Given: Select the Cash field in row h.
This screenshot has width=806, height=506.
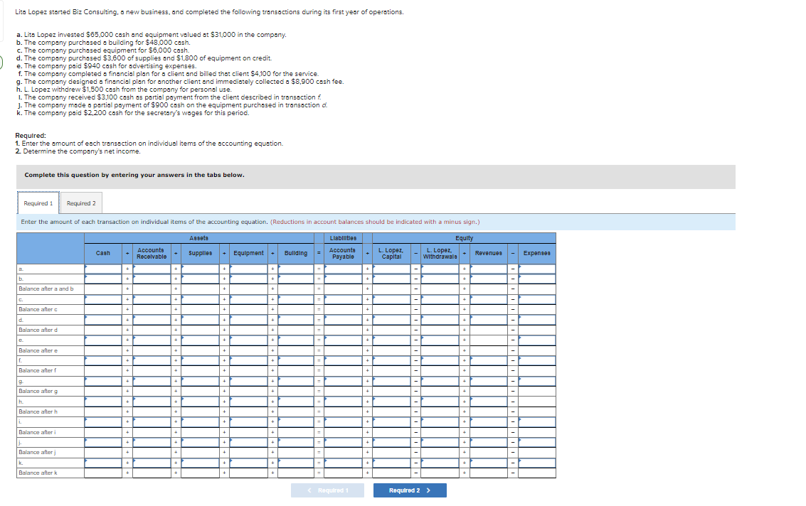Looking at the screenshot, I should point(103,402).
